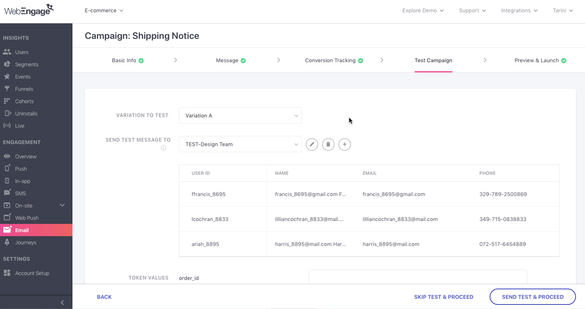Open the Tarini account dropdown
Screen dimensions: 585x309
click(x=563, y=10)
